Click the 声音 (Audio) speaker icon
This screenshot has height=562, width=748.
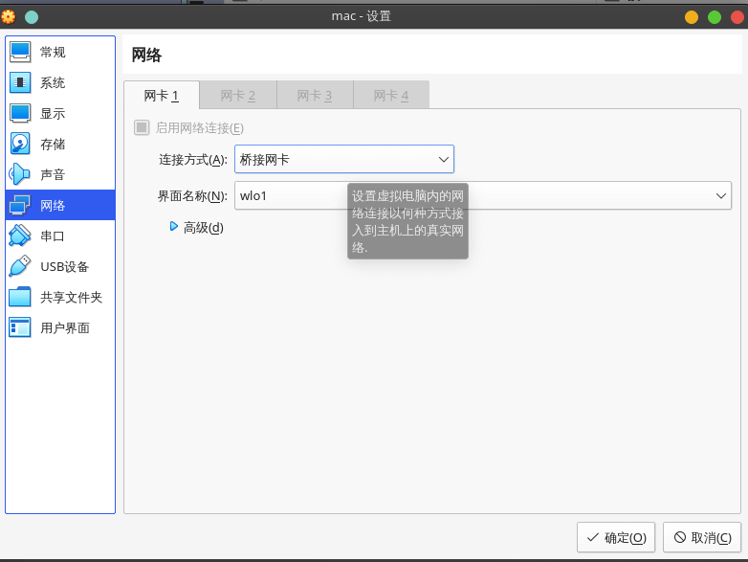[20, 175]
